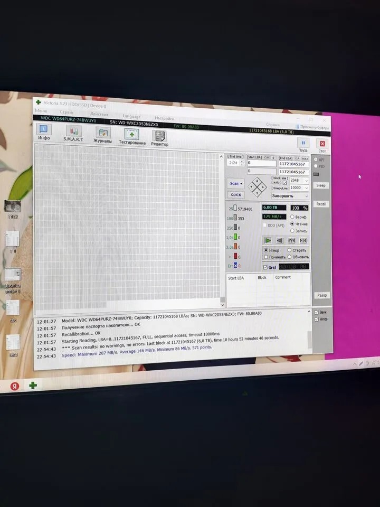The width and height of the screenshot is (380, 507).
Task: Click the End LBA 11721045167 input field
Action: click(294, 164)
